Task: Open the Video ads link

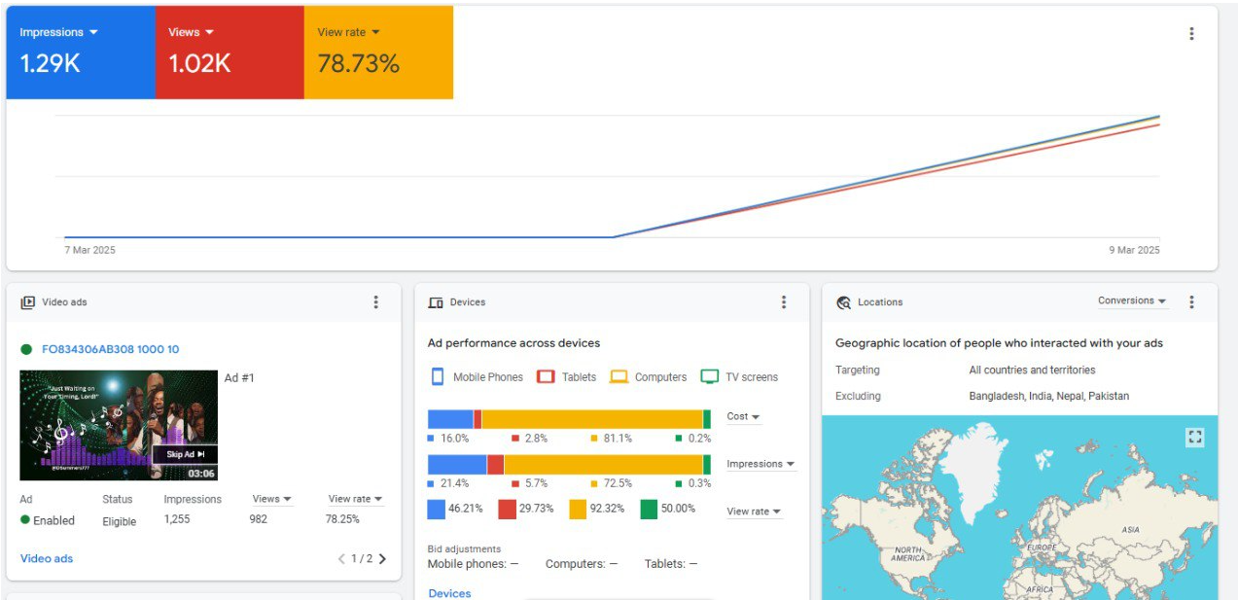Action: pos(47,559)
